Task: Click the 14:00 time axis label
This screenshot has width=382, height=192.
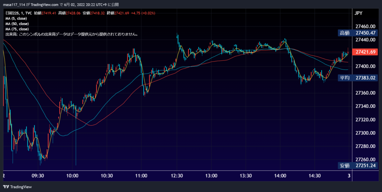Action: (x=280, y=176)
